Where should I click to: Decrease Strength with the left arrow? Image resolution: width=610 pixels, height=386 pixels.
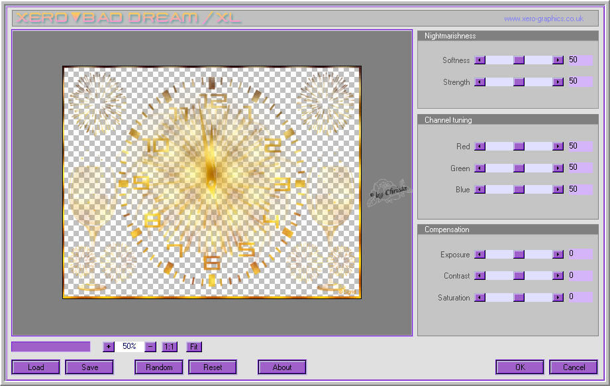coord(480,82)
